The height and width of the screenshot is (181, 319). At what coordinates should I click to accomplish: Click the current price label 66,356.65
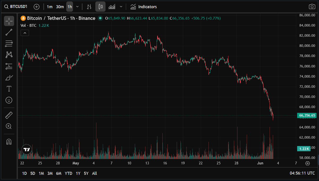(307, 115)
